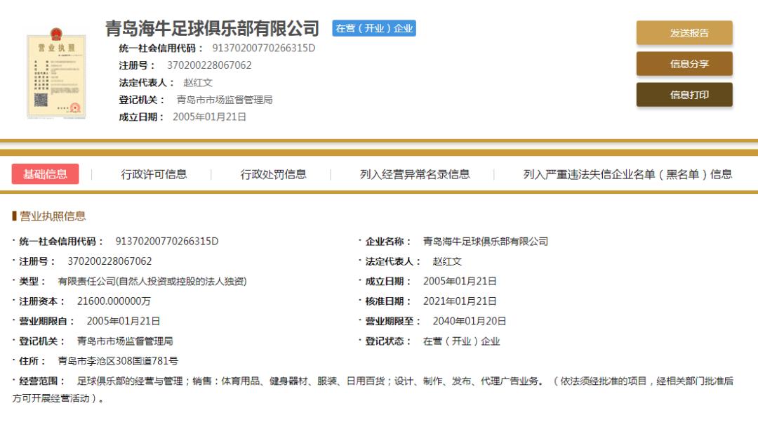Click the registered capital value 21600.000000万
The width and height of the screenshot is (758, 427).
tap(115, 301)
